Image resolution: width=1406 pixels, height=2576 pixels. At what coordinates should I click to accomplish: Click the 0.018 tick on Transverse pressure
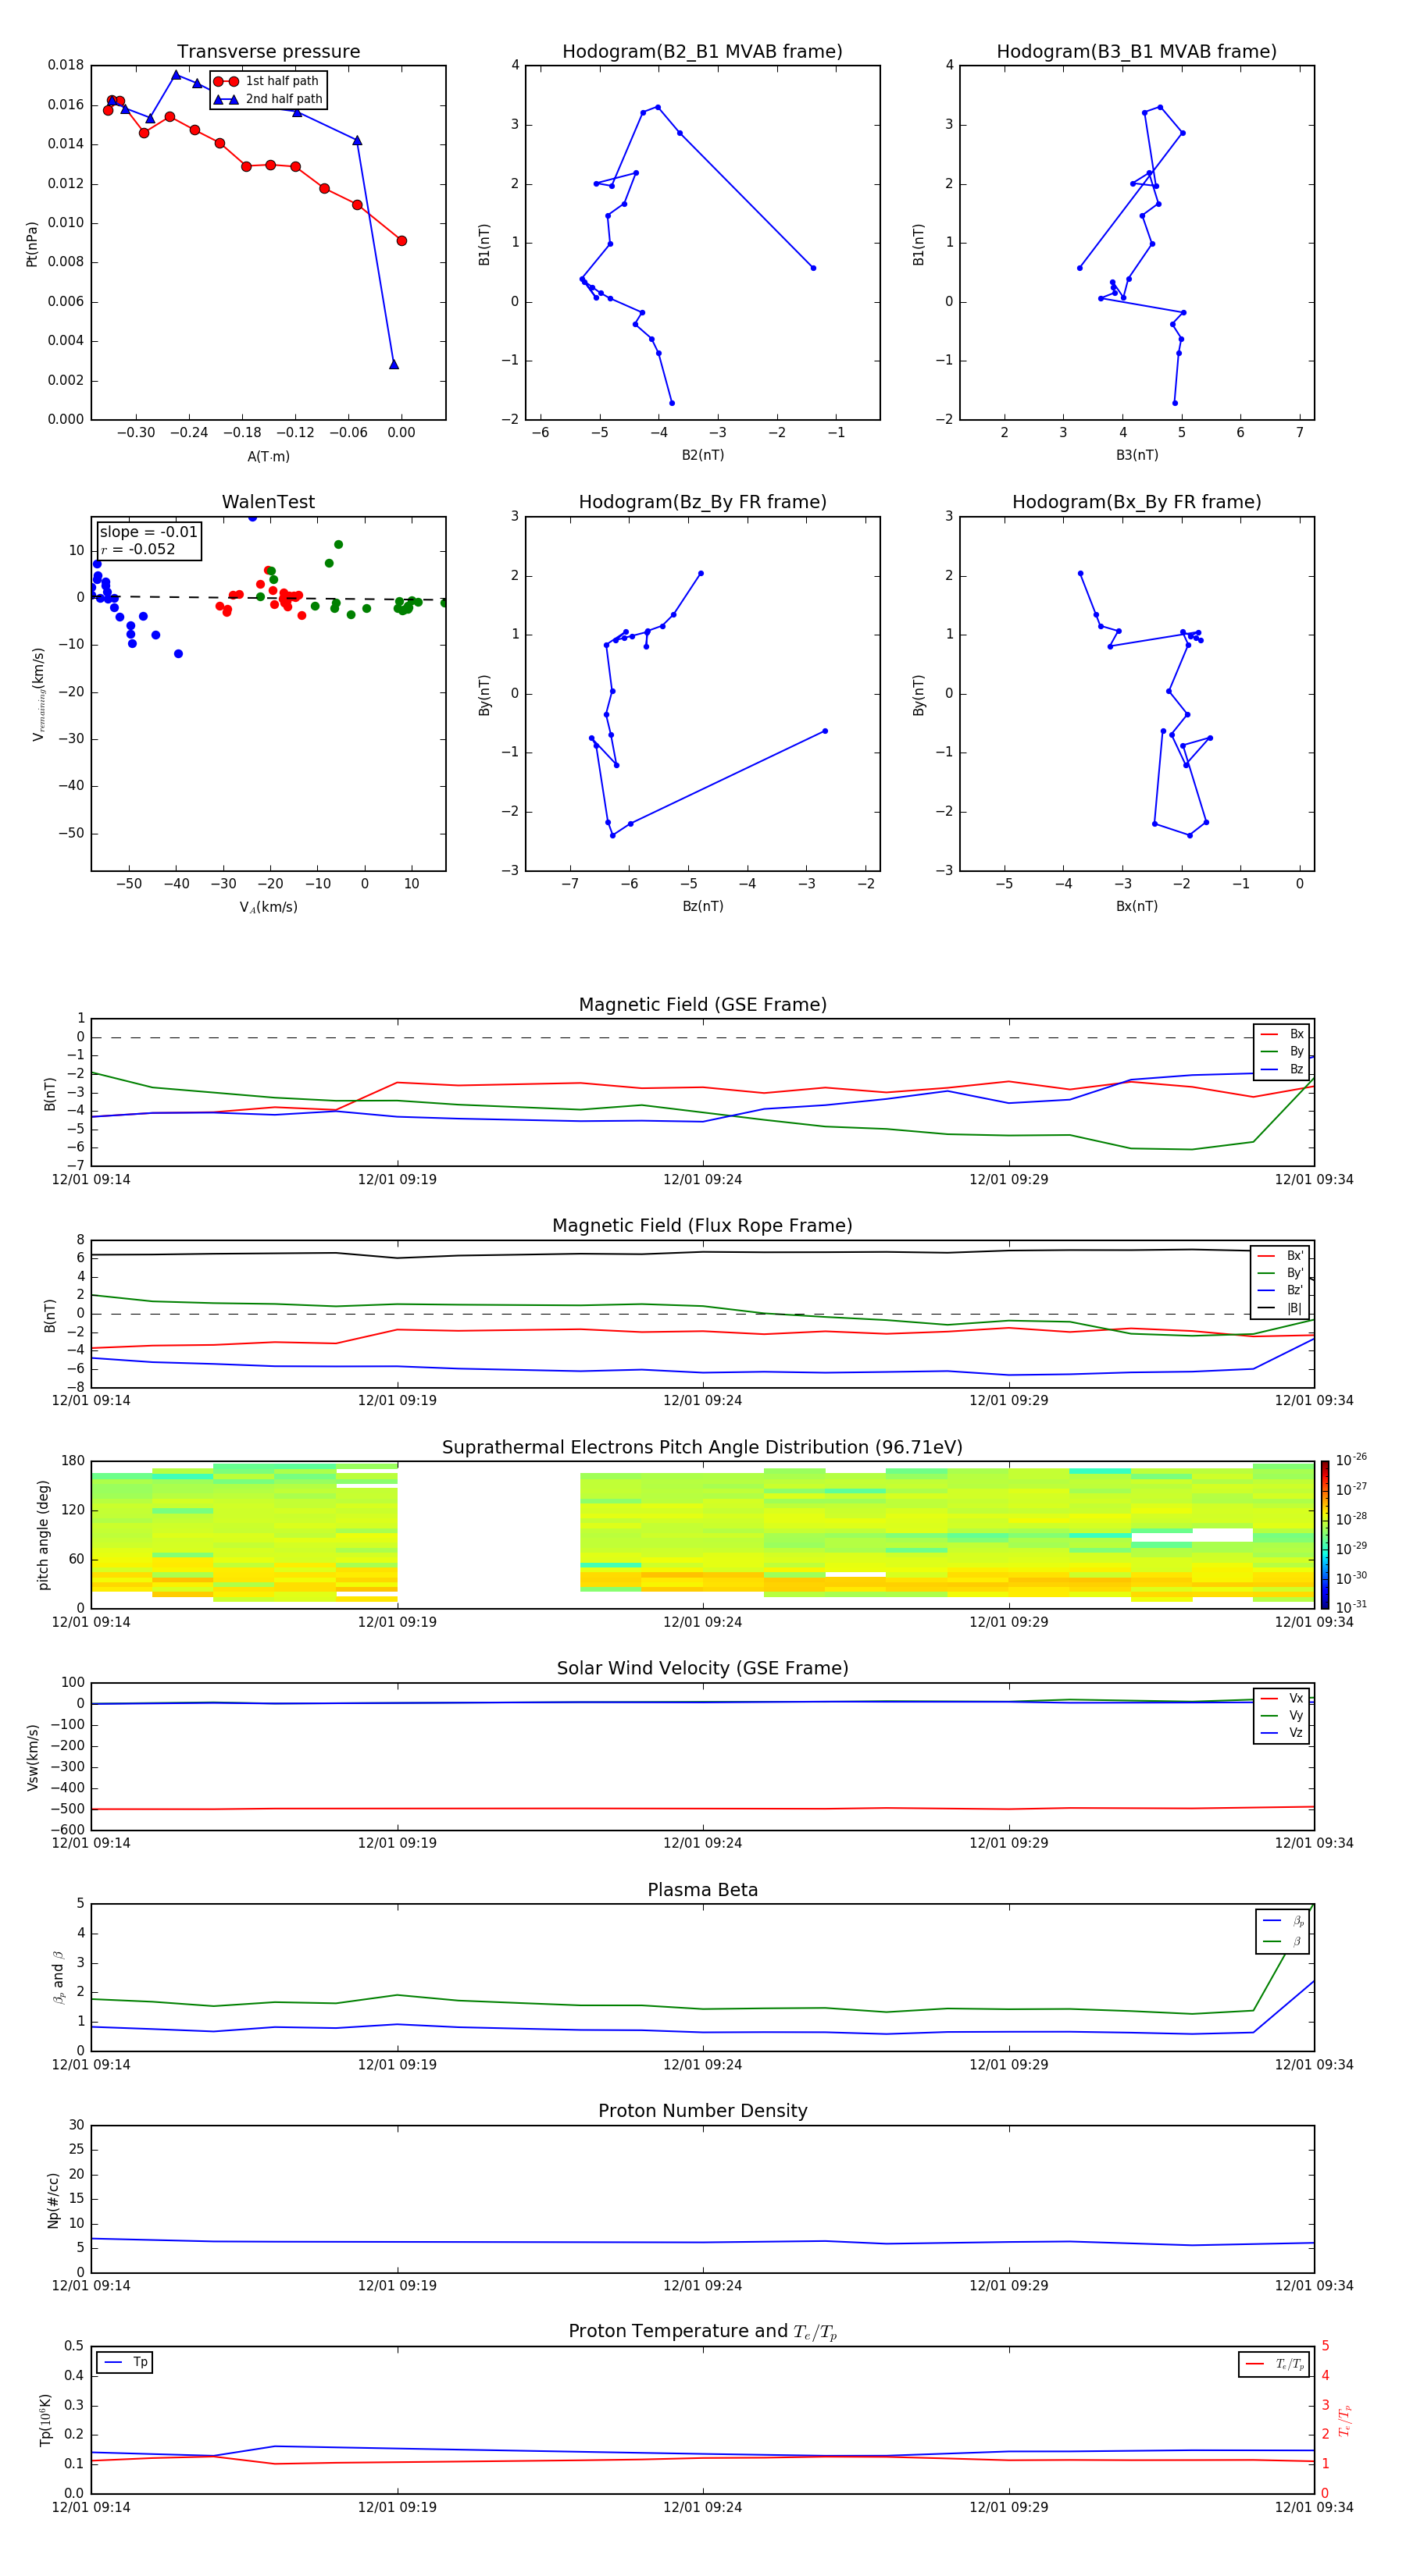coord(66,65)
